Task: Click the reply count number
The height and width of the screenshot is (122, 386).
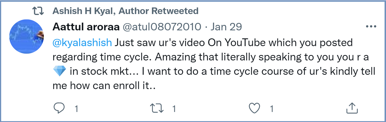Action: pos(76,109)
